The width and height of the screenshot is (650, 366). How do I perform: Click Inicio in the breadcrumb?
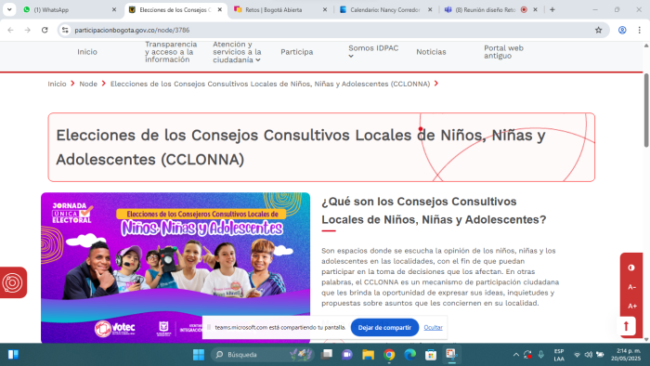click(57, 84)
